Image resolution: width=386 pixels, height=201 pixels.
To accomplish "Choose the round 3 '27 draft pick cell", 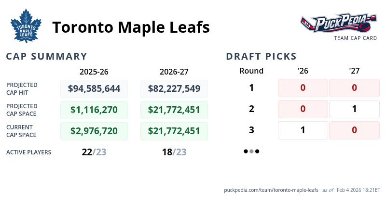I will (x=354, y=130).
